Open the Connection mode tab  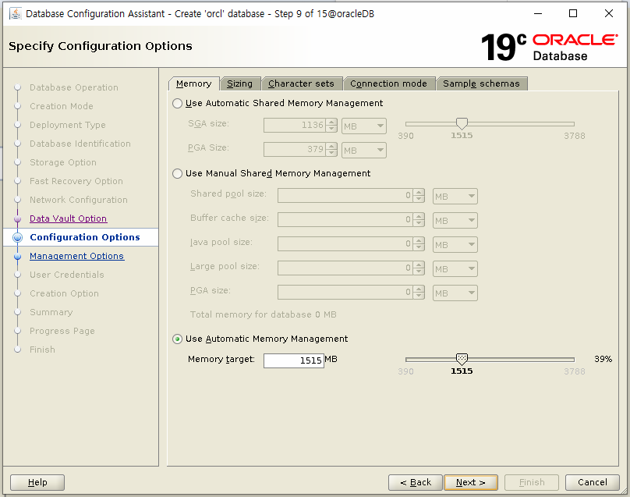[x=388, y=83]
